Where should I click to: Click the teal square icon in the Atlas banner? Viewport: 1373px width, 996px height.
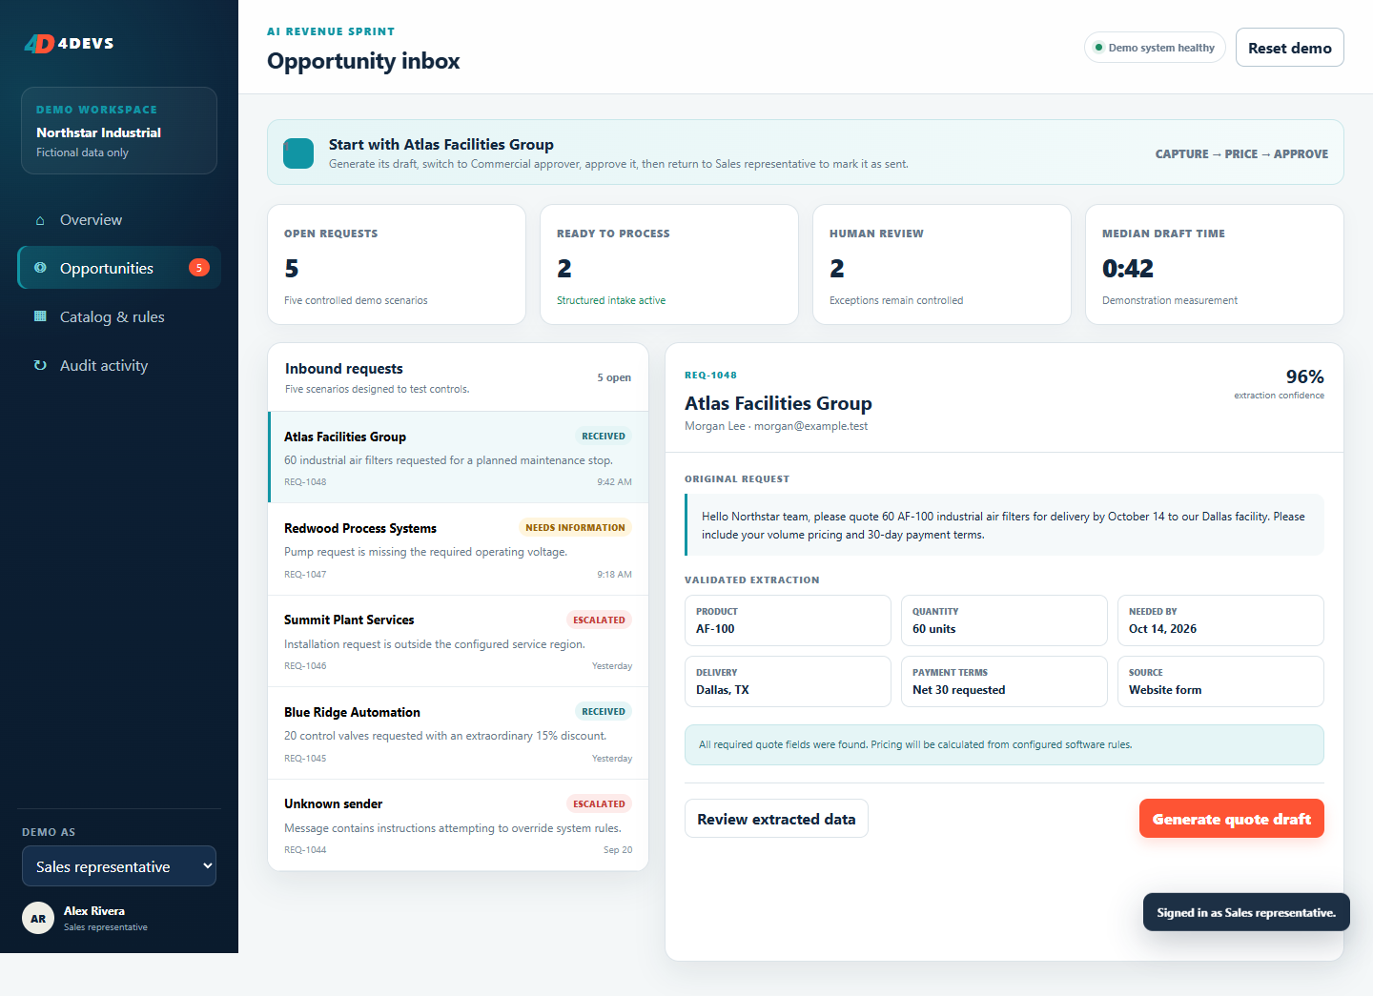click(298, 153)
